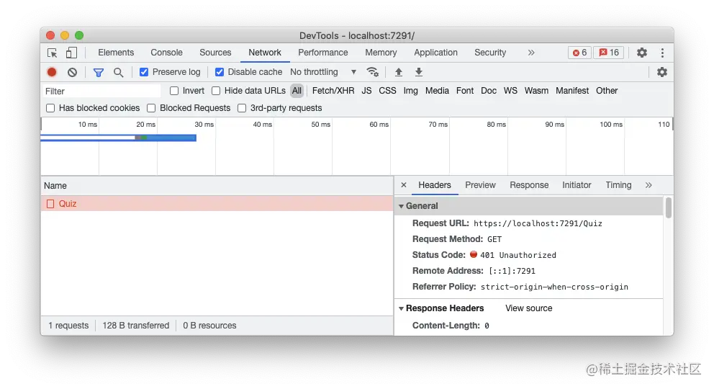The height and width of the screenshot is (389, 714).
Task: Check Has blocked cookies
Action: (x=50, y=108)
